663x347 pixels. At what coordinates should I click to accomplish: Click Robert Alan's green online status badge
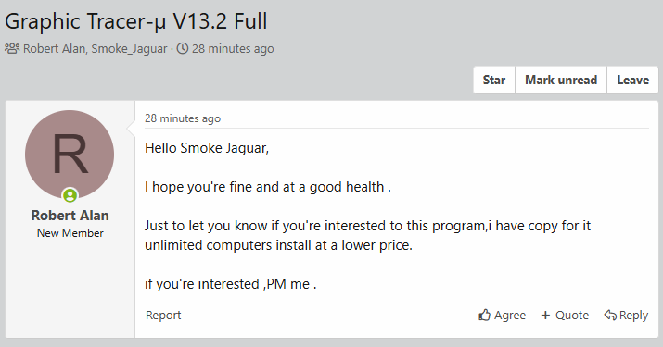[70, 195]
